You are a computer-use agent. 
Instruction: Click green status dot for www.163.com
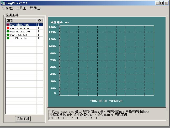tap(8, 35)
